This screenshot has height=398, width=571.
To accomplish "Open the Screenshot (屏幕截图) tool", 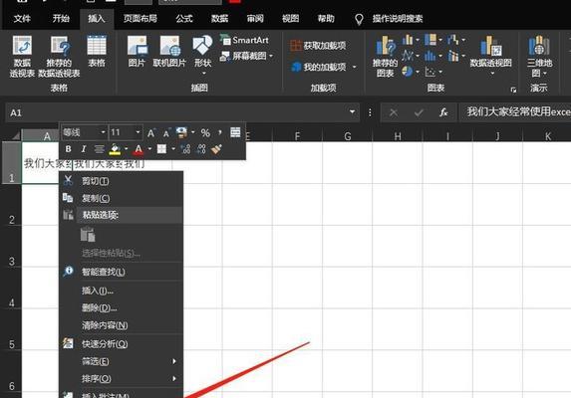I will [x=244, y=56].
